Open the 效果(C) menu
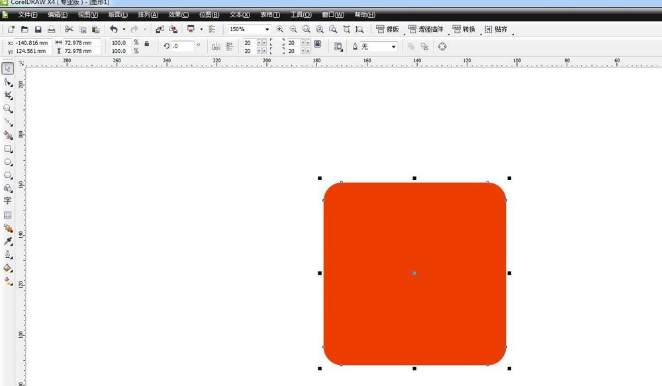The image size is (662, 386). (x=178, y=15)
